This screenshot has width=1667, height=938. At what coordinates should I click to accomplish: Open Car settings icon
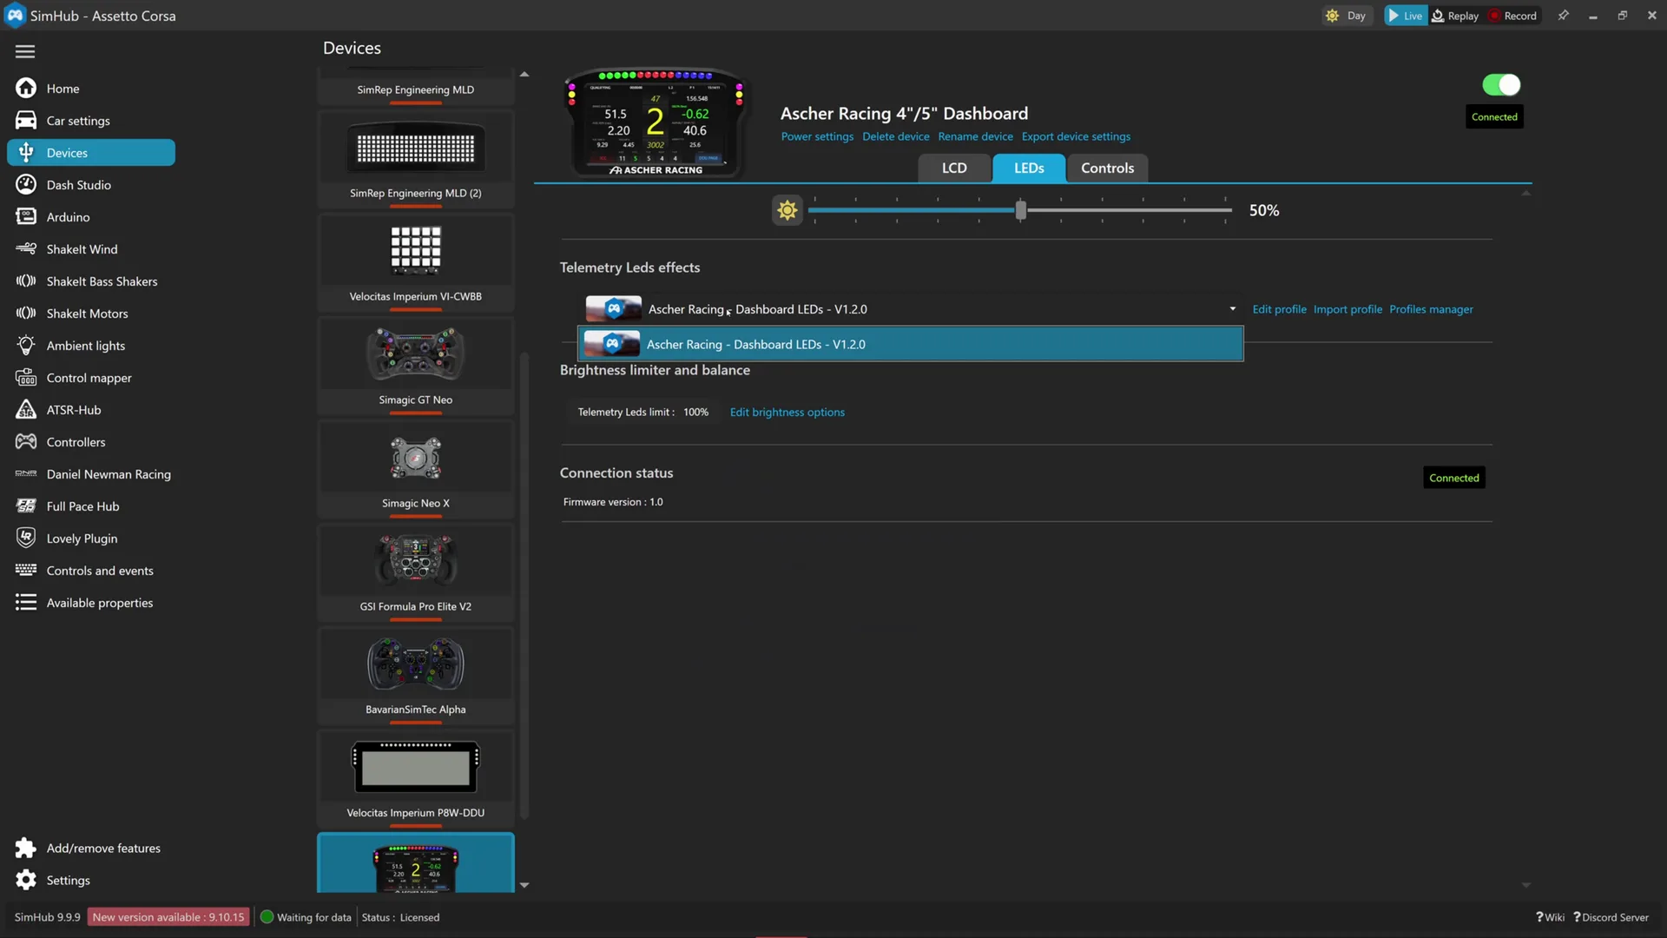(x=26, y=121)
